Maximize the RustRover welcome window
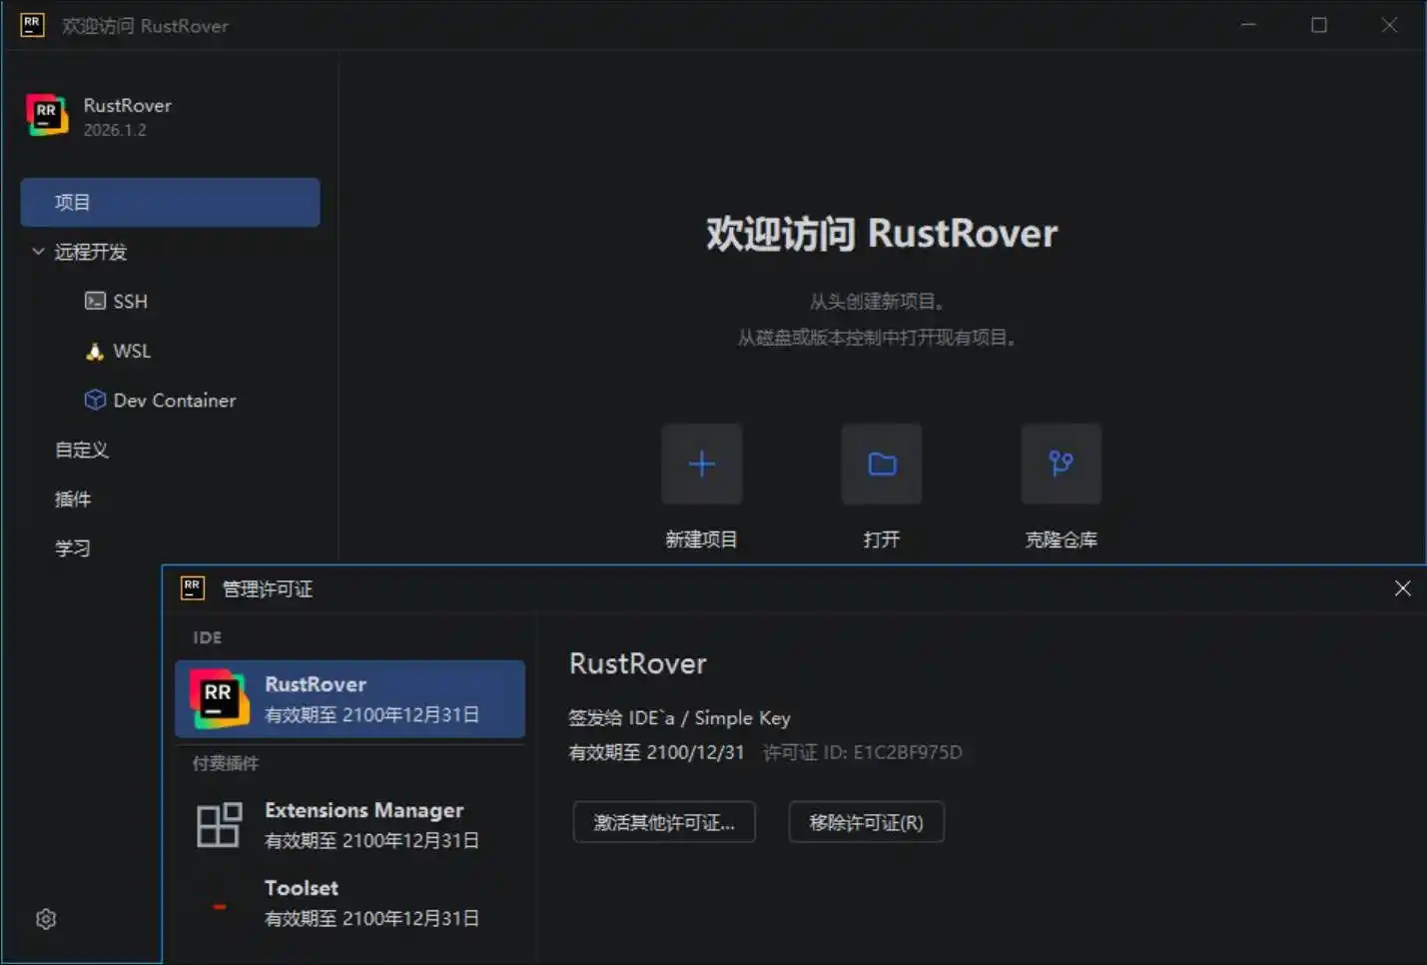The image size is (1427, 965). 1319,25
